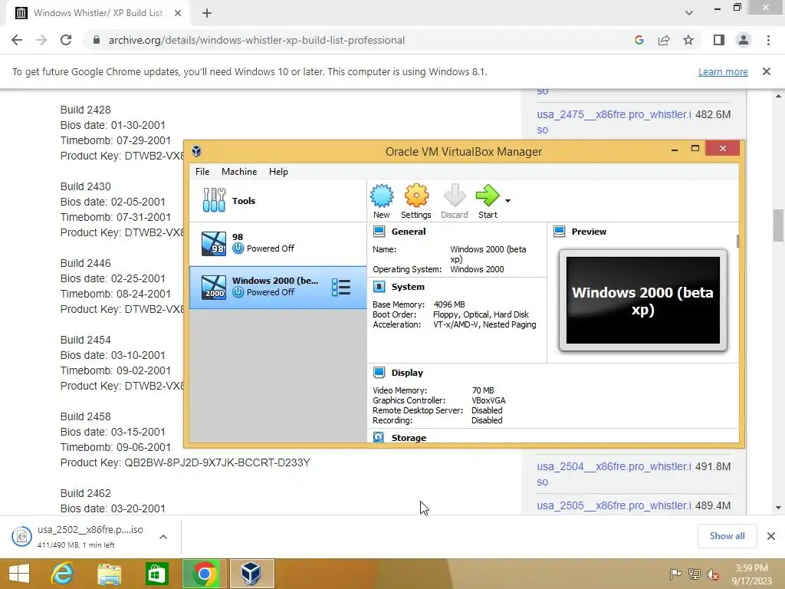Click the VirtualBox details pane scrollbar
The width and height of the screenshot is (785, 589).
coord(737,241)
